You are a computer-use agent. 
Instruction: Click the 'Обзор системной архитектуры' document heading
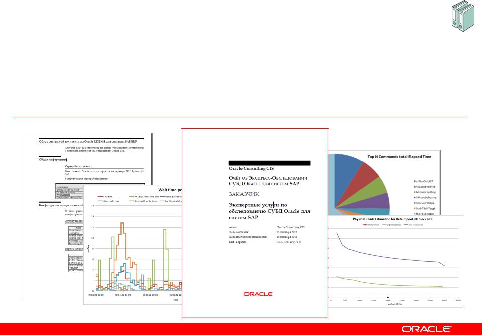pos(87,142)
